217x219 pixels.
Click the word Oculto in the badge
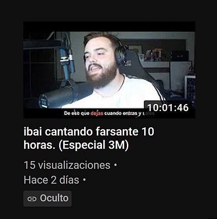54,198
